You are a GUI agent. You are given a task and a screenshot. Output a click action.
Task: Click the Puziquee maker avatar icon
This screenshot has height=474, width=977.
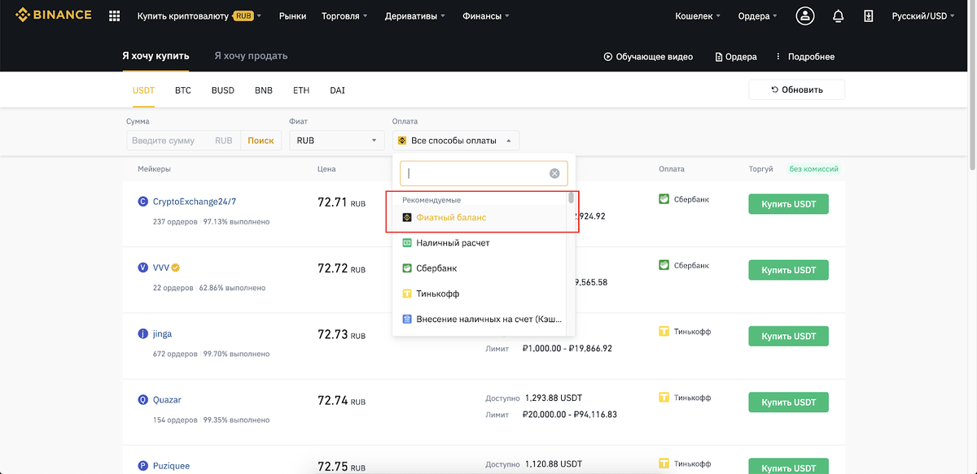(x=143, y=467)
